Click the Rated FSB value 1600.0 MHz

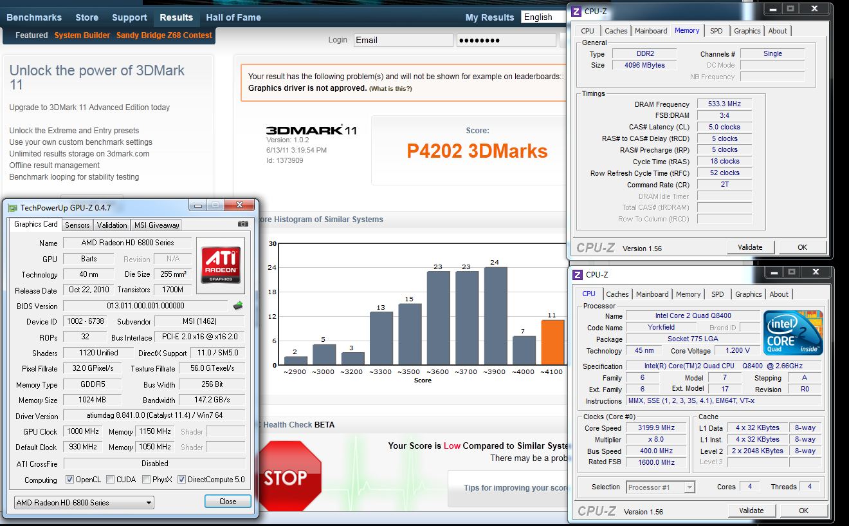coord(657,462)
